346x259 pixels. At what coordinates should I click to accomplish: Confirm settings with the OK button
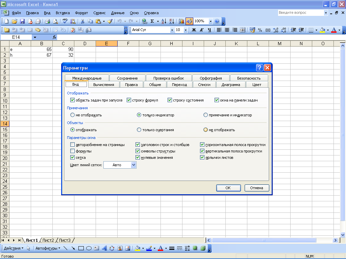tap(228, 188)
